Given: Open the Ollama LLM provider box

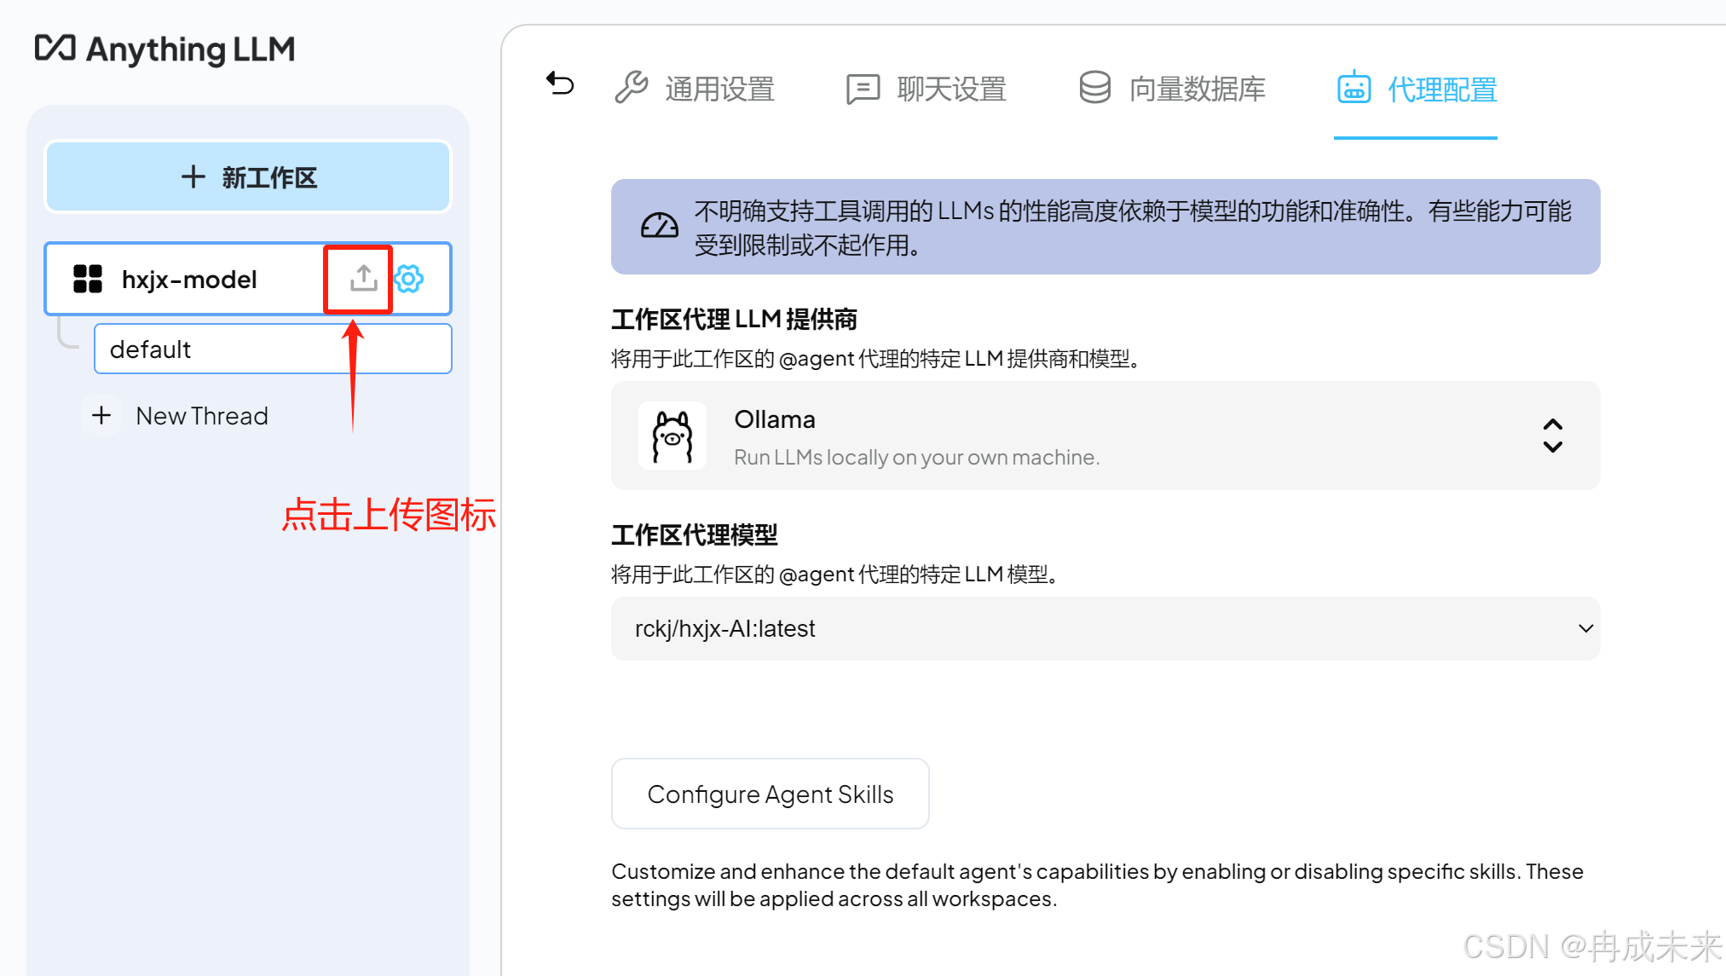Looking at the screenshot, I should [x=1105, y=436].
